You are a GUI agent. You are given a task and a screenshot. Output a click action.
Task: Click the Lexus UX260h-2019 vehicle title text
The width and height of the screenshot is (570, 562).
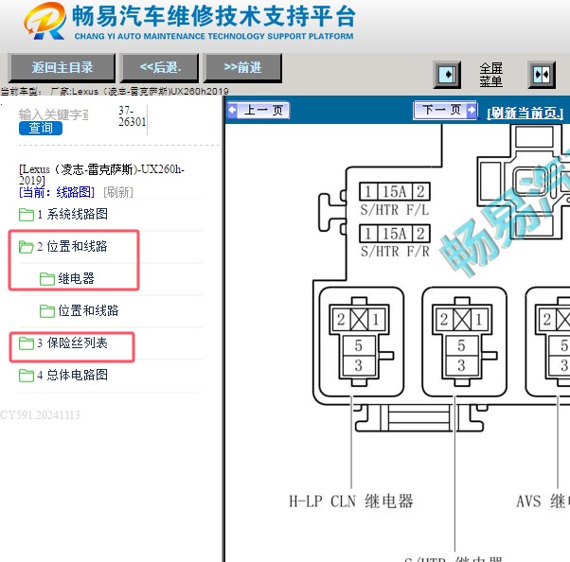tap(102, 175)
